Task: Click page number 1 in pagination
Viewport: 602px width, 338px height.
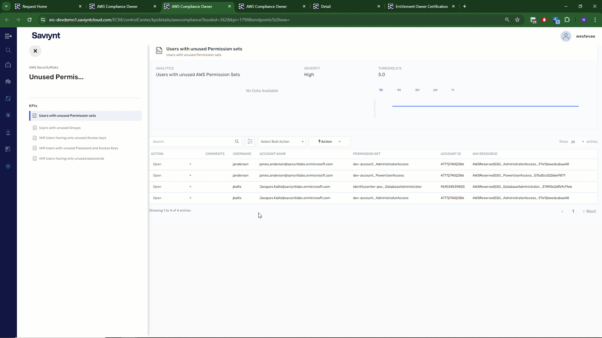Action: [573, 212]
